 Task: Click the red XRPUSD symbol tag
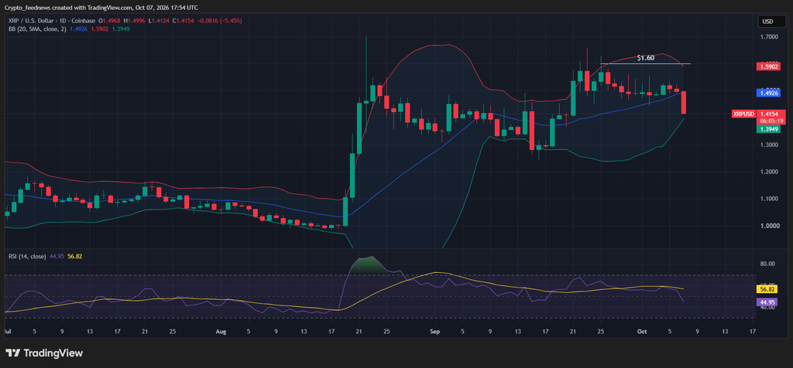[743, 114]
